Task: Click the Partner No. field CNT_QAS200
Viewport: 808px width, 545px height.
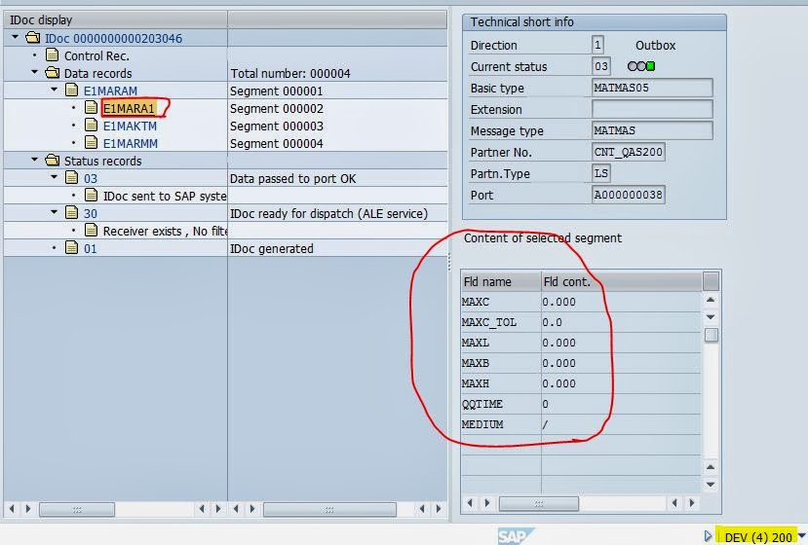Action: (628, 152)
